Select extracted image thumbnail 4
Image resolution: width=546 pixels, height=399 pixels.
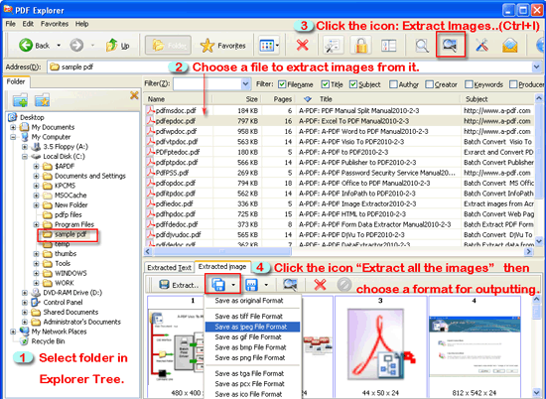click(475, 347)
